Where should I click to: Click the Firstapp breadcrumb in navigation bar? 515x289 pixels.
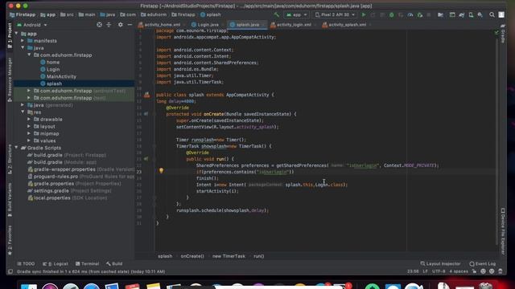[x=23, y=14]
